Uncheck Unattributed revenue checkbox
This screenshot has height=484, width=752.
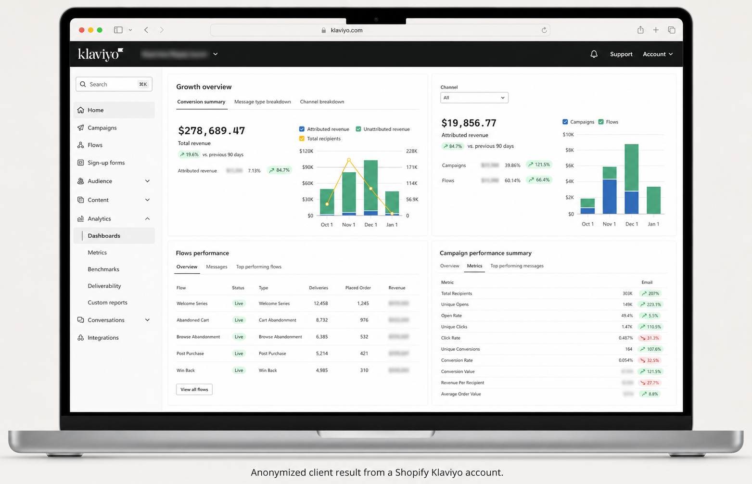(358, 129)
